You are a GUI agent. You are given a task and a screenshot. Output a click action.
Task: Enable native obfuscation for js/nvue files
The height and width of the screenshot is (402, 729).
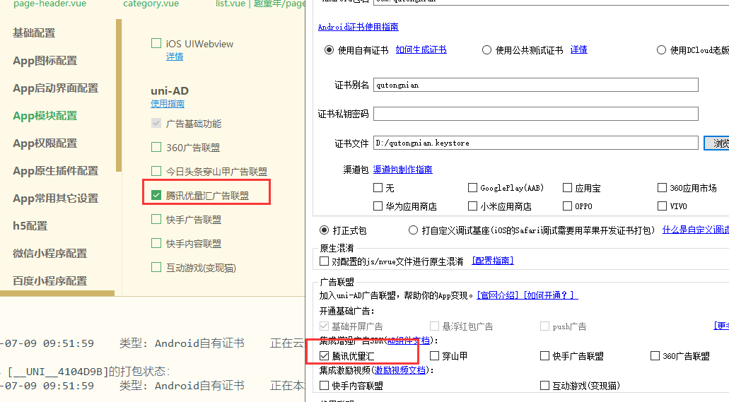point(324,261)
